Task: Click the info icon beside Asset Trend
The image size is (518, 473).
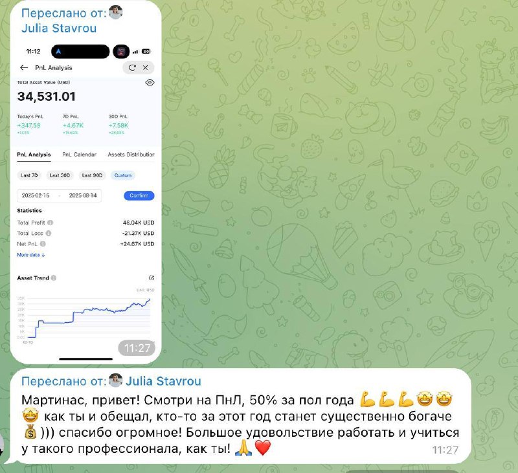Action: tap(54, 278)
